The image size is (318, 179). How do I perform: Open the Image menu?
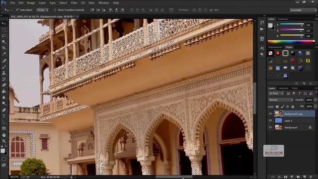(x=31, y=3)
